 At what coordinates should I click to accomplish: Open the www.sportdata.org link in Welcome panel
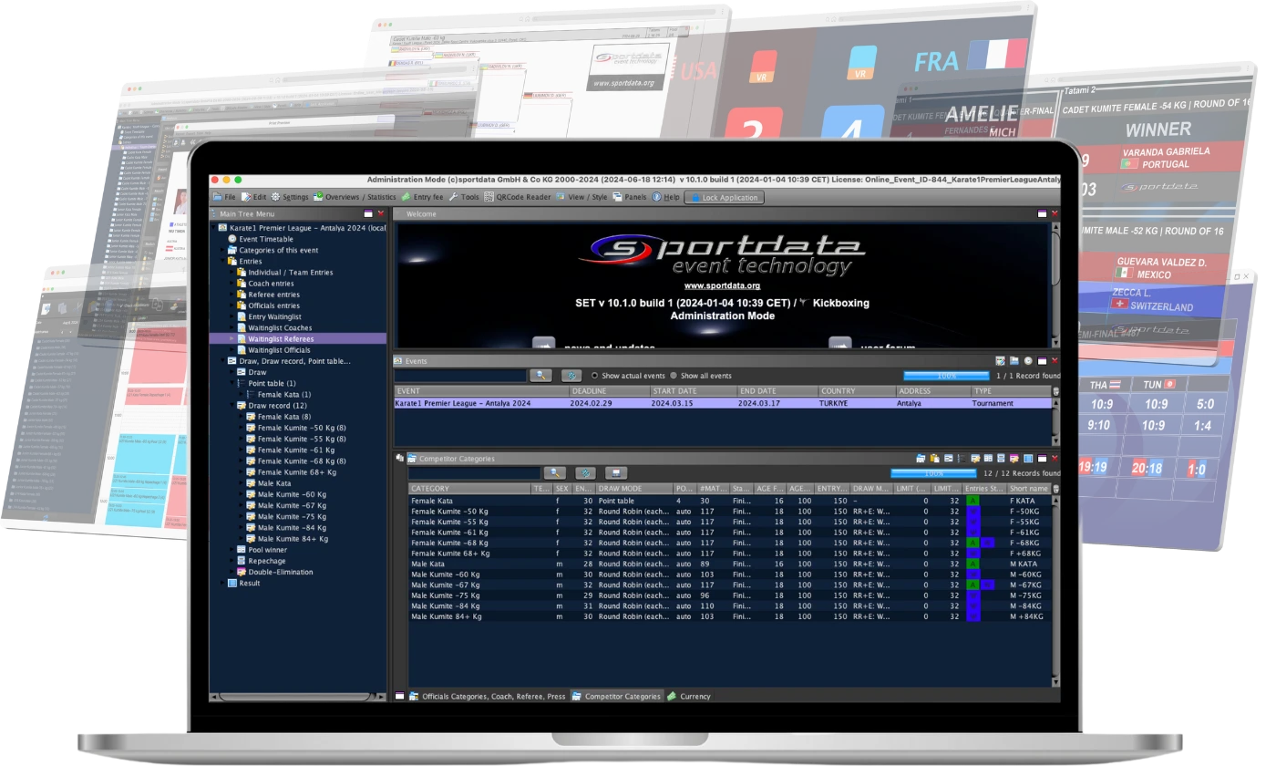coord(722,285)
